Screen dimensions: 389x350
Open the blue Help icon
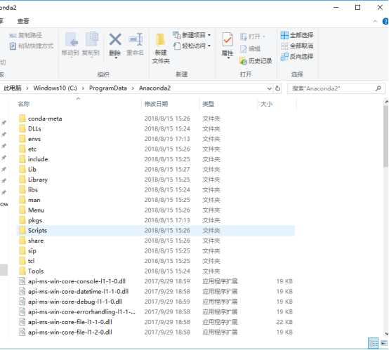click(385, 22)
